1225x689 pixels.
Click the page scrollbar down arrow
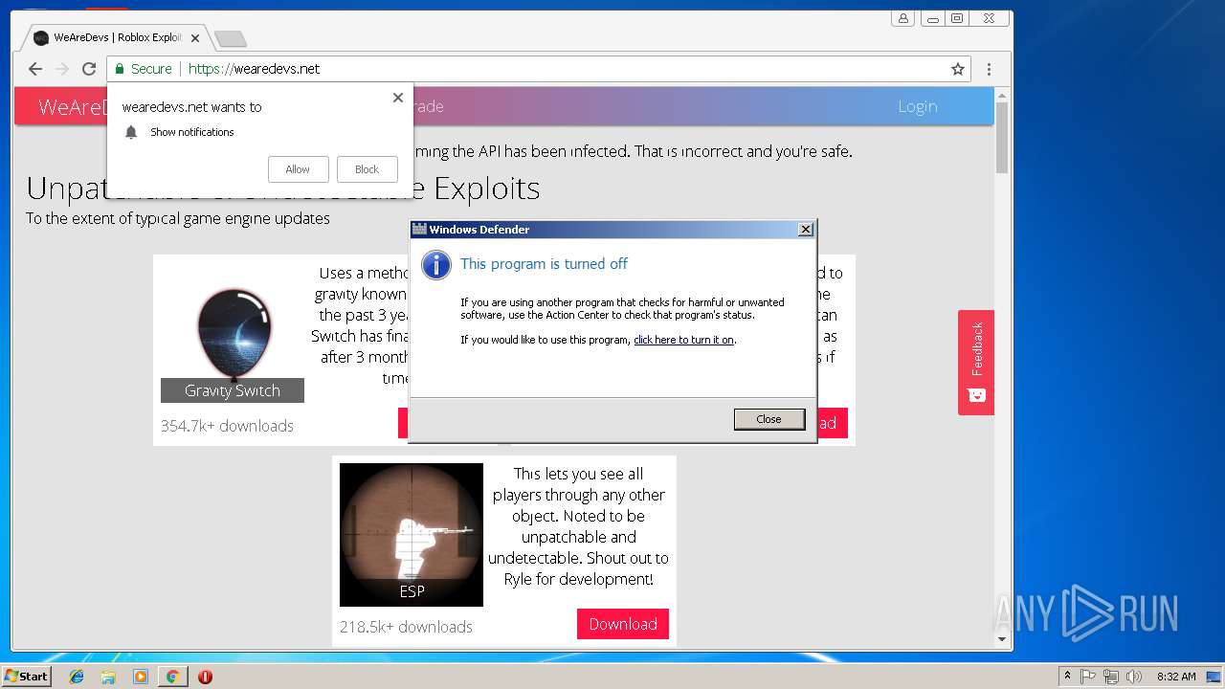point(1003,639)
